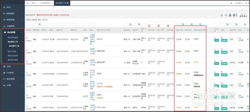
Task: Click magnifier icon in 派单类型 filter
Action: pyautogui.click(x=39, y=24)
